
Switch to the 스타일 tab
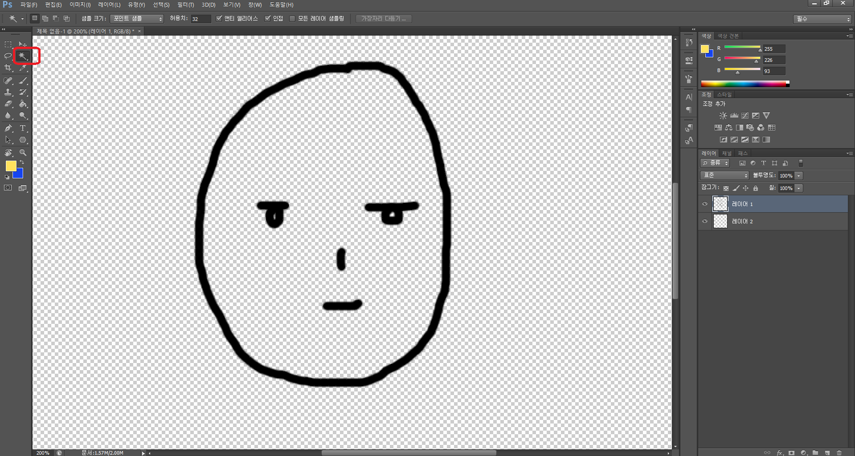pyautogui.click(x=724, y=94)
